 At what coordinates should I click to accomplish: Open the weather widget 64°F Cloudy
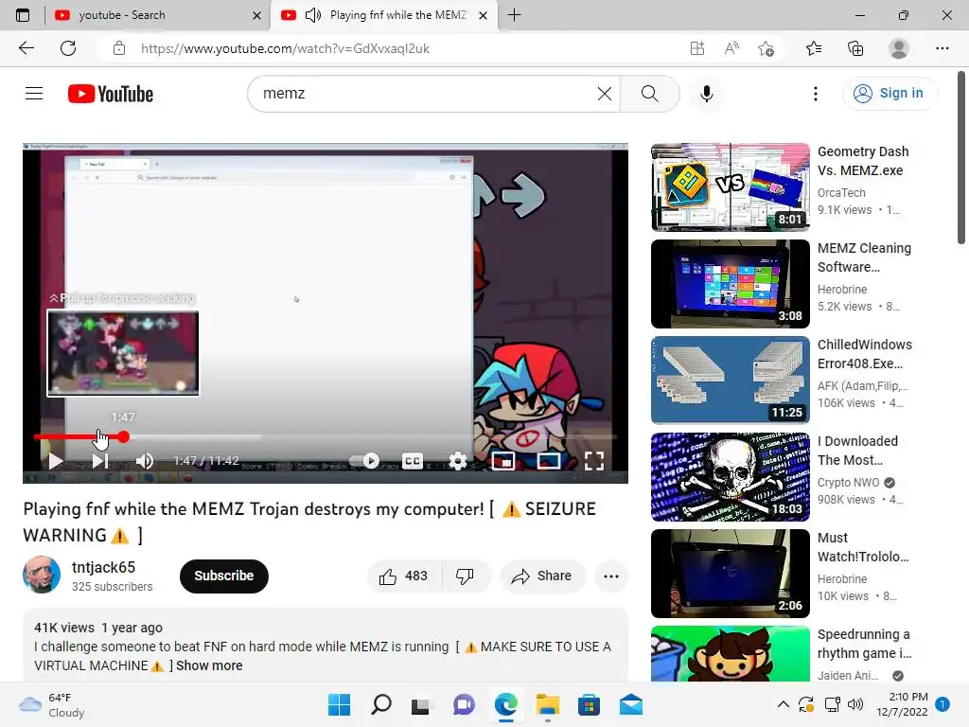(52, 704)
